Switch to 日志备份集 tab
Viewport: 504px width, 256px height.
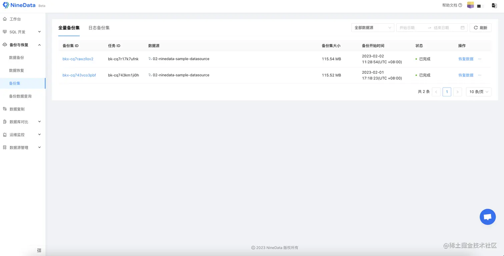[99, 28]
